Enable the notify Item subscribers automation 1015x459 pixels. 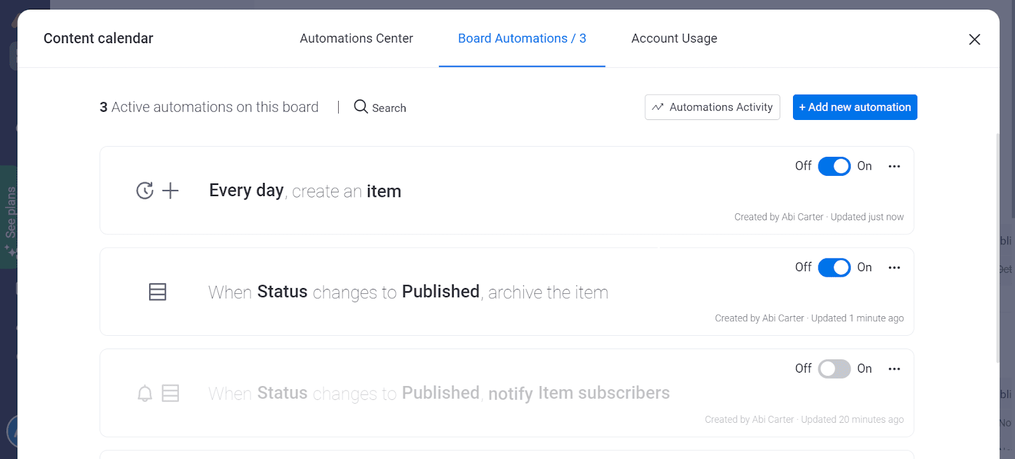(x=834, y=369)
